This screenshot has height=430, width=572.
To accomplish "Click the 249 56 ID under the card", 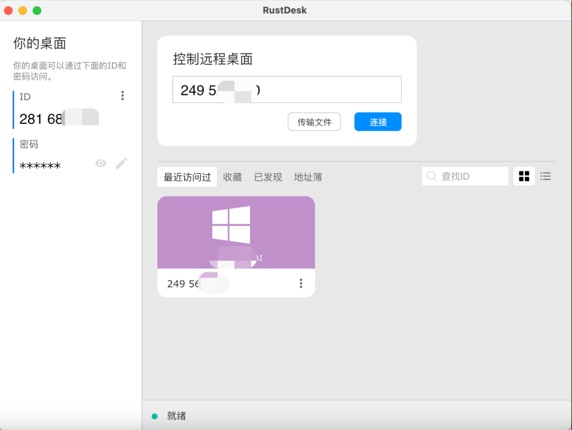I will [x=198, y=284].
